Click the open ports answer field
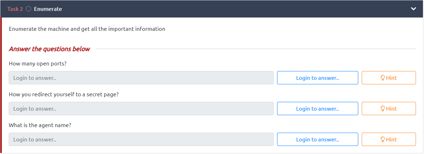 point(141,78)
